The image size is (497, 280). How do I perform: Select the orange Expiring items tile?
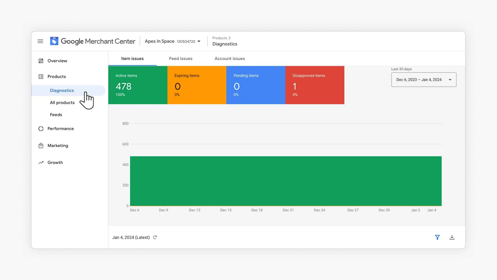tap(196, 85)
